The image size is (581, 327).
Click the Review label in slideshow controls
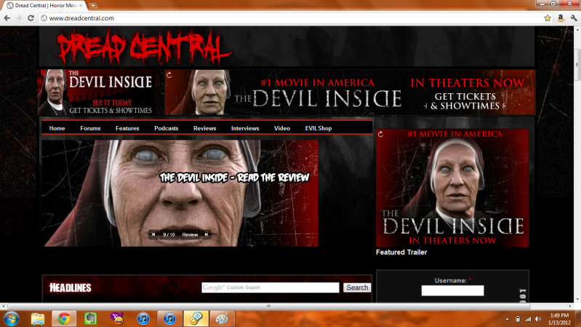click(x=190, y=235)
